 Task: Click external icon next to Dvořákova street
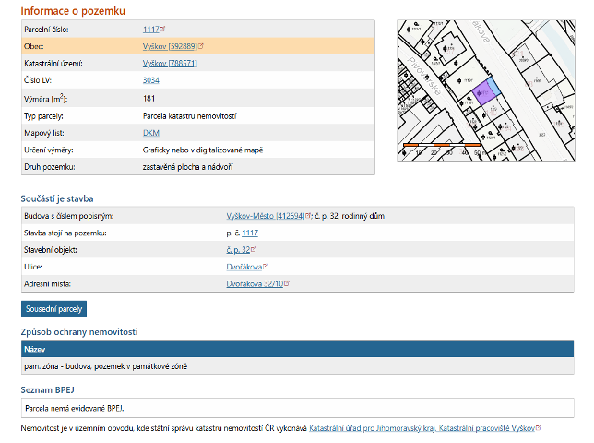tap(266, 267)
